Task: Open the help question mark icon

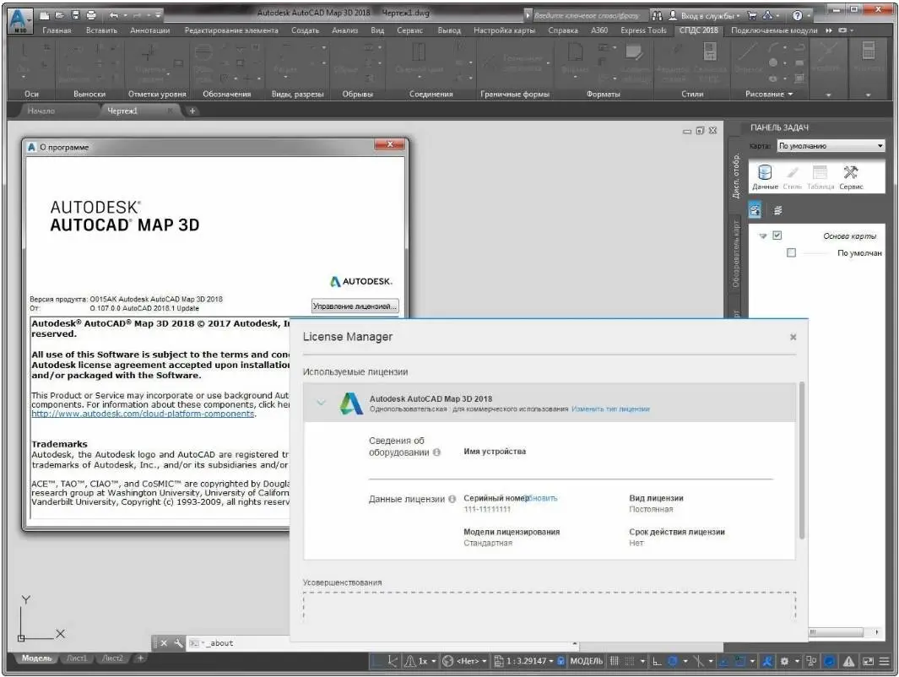Action: click(797, 15)
